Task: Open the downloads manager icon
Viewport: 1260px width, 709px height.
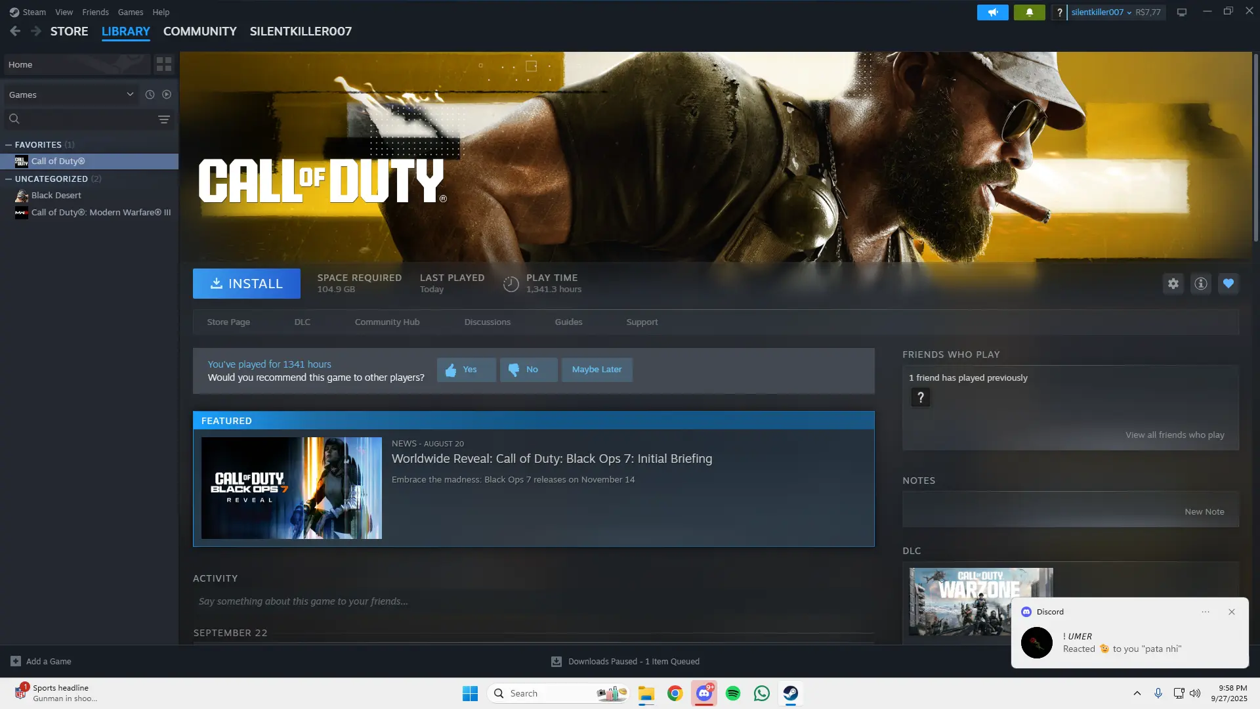Action: coord(556,661)
